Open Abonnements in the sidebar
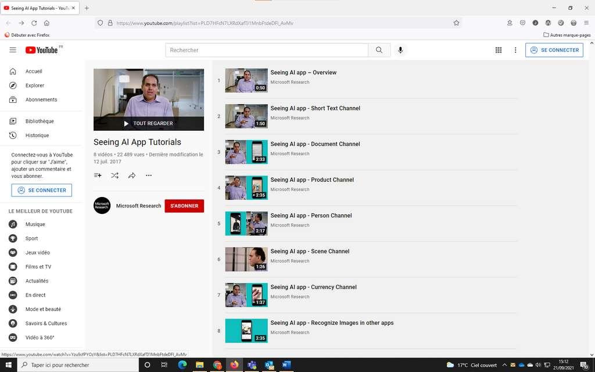This screenshot has height=372, width=595. (41, 99)
